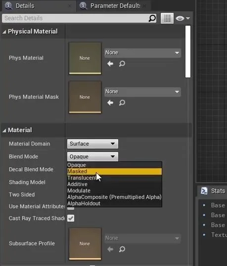Screen dimensions: 227x266
Task: Toggle Cast Ray Traced Shadows checkbox
Action: click(x=71, y=218)
